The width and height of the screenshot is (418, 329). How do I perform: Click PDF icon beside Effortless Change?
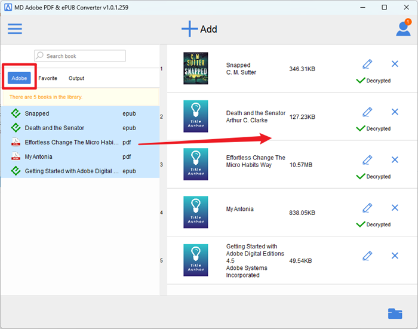coord(16,142)
